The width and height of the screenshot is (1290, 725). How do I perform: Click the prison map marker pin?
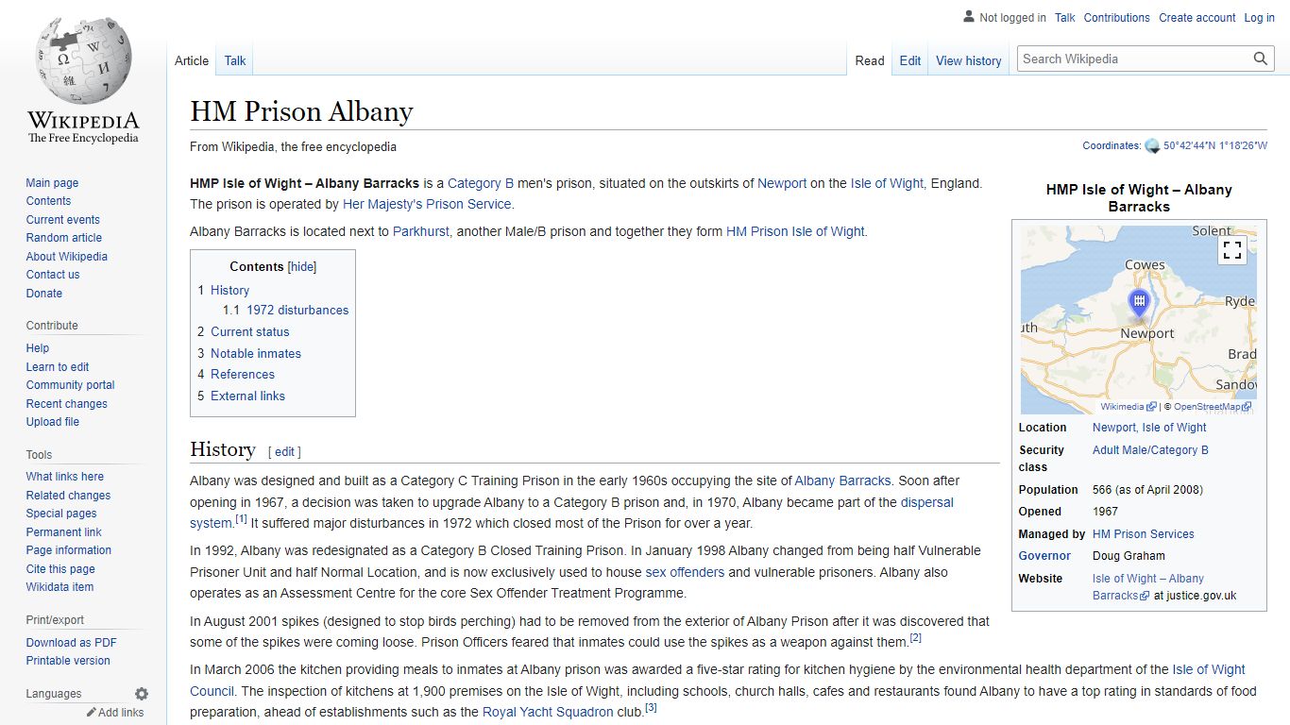pos(1140,305)
